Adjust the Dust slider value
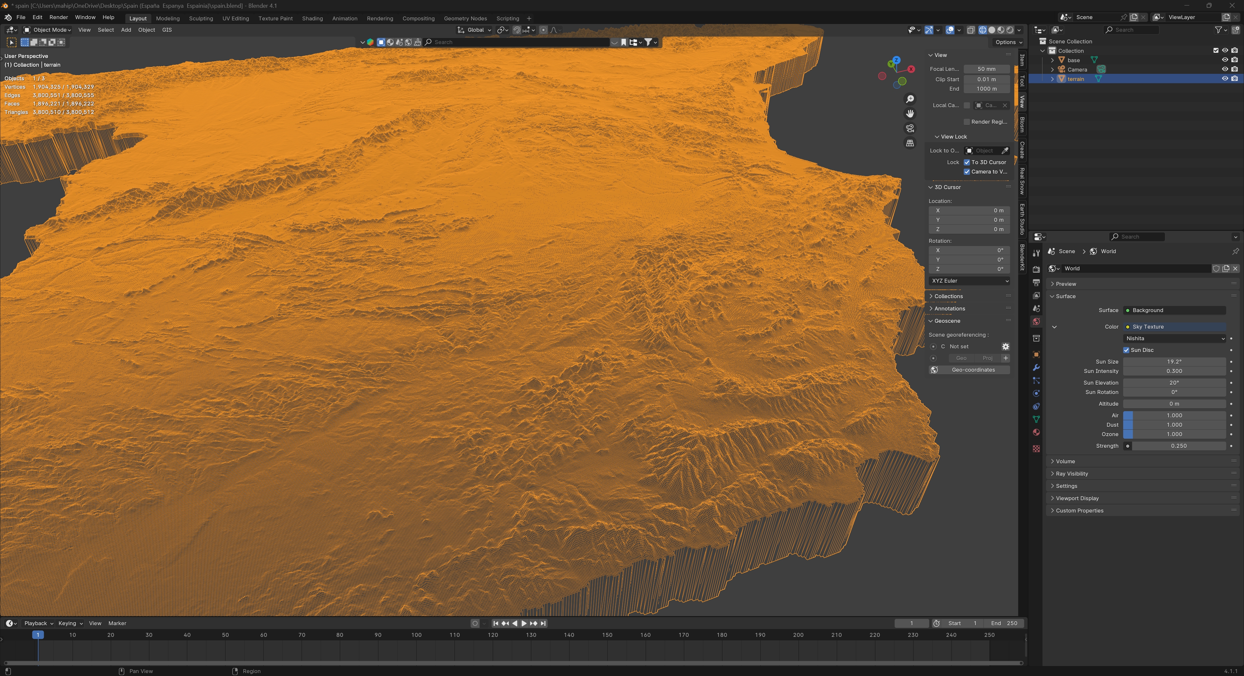This screenshot has width=1244, height=676. pos(1174,425)
